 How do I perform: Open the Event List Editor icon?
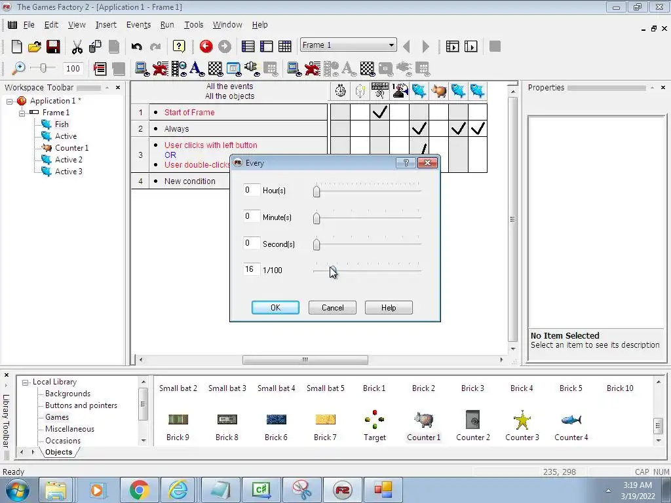tap(100, 68)
